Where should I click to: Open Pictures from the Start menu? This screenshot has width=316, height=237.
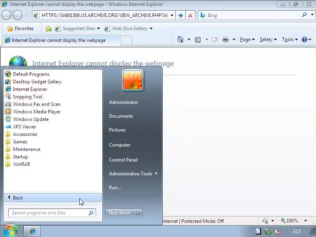(117, 130)
